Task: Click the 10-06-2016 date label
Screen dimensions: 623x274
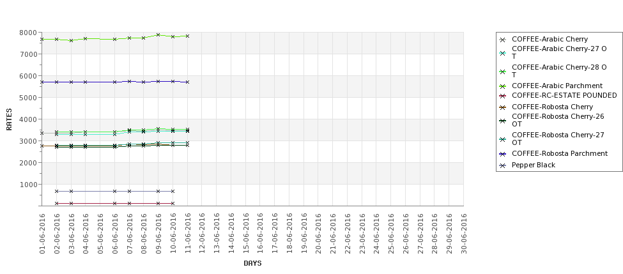Action: tap(173, 234)
